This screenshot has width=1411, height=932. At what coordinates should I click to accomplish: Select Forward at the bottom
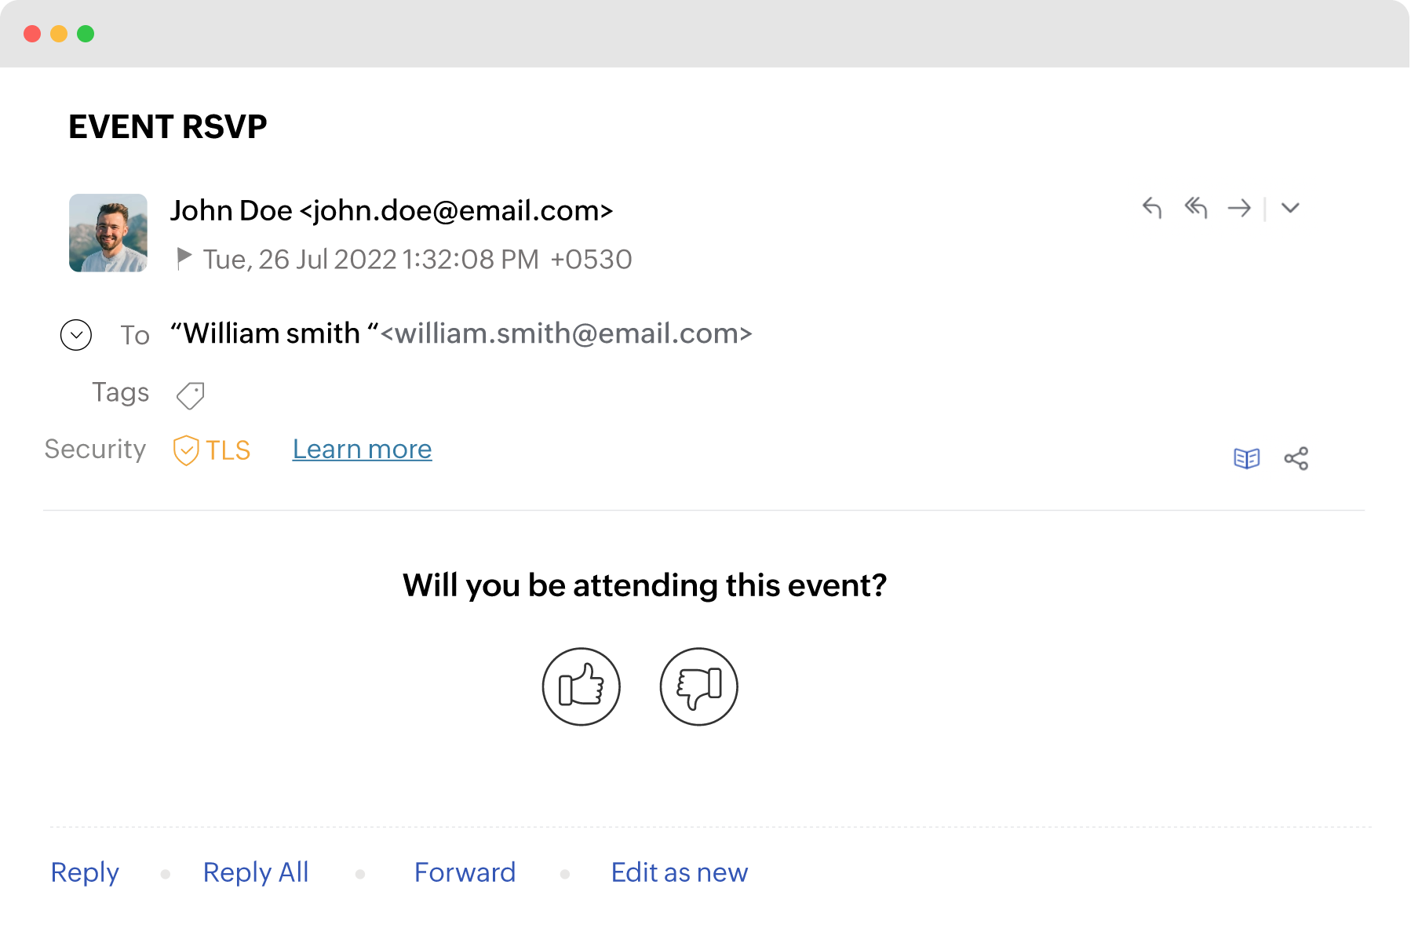coord(465,872)
